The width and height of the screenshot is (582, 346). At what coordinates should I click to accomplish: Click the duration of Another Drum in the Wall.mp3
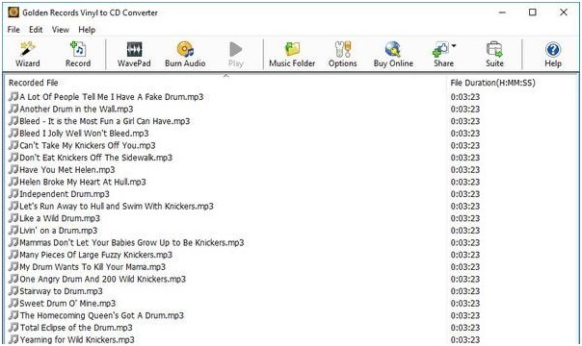(x=465, y=110)
